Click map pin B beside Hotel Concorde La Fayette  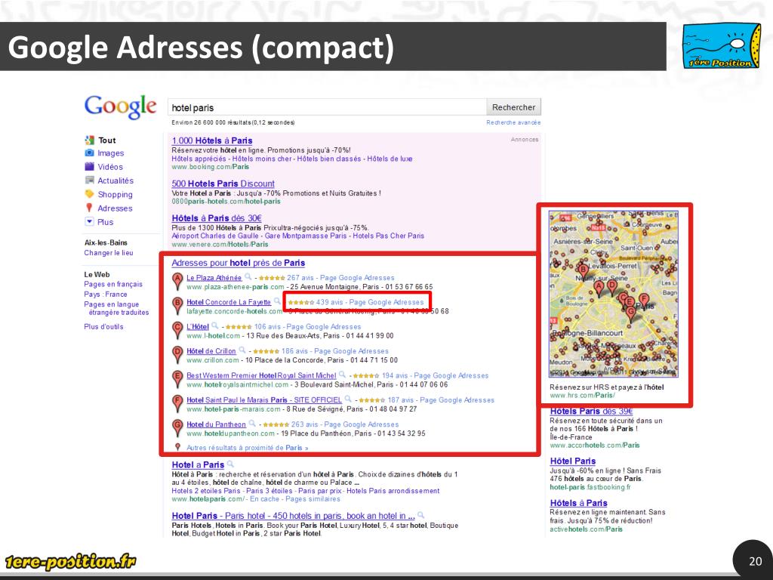(177, 306)
